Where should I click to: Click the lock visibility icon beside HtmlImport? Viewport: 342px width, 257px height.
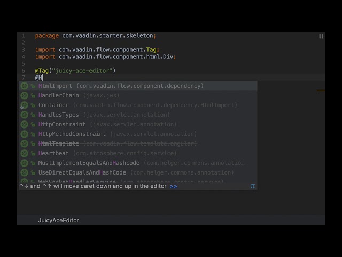pyautogui.click(x=33, y=86)
